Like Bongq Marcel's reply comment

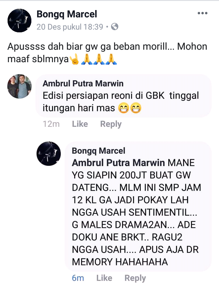(104, 278)
